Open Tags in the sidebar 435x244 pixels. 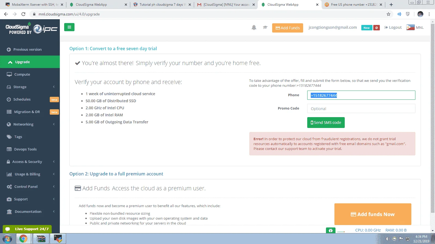(30, 137)
